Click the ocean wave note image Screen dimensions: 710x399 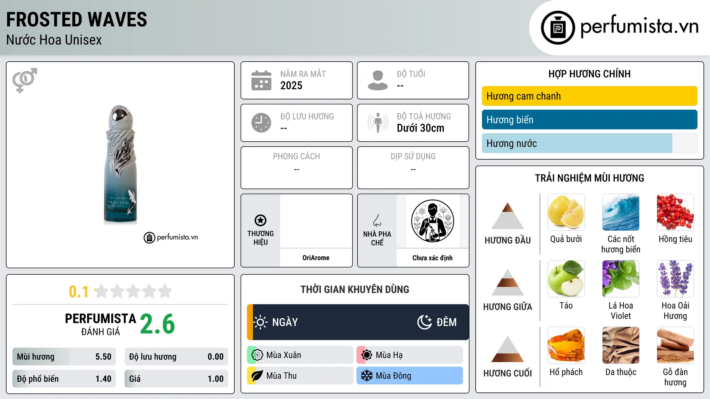(621, 212)
